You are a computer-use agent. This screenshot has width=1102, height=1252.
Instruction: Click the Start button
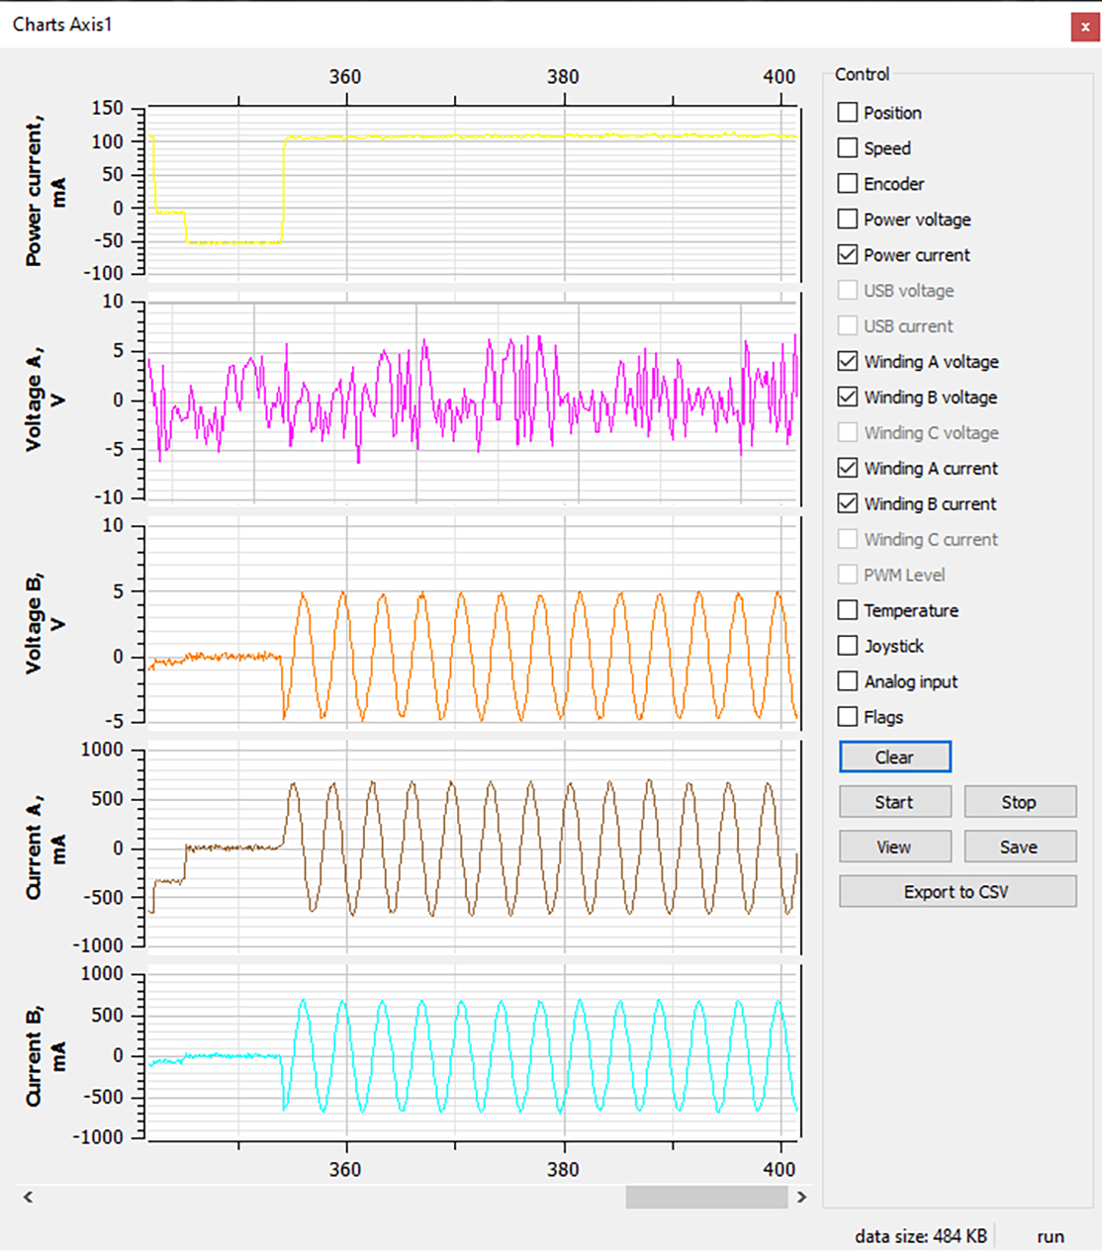point(894,802)
